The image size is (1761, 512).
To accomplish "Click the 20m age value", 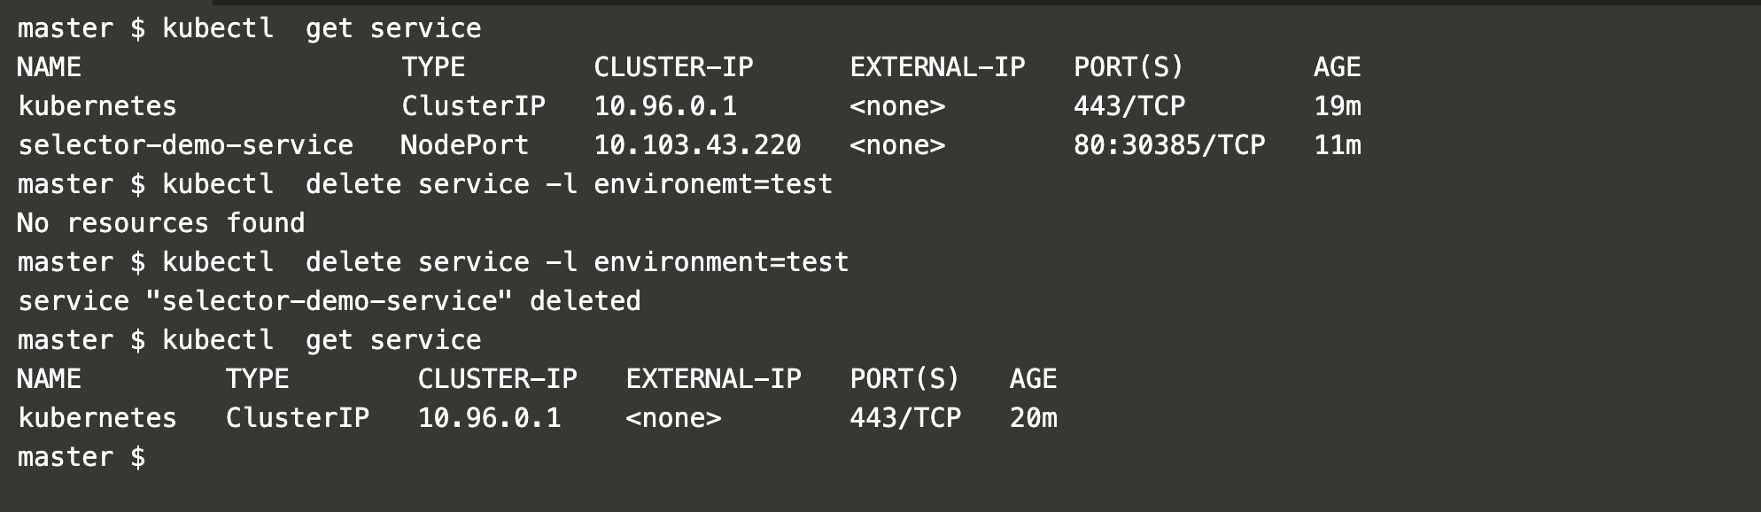I will (x=1033, y=418).
